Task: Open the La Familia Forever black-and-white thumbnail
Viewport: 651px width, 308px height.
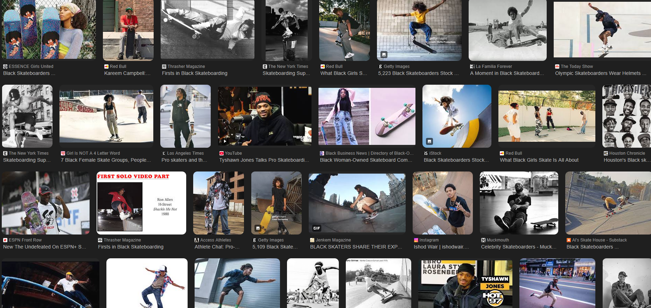Action: click(x=507, y=30)
